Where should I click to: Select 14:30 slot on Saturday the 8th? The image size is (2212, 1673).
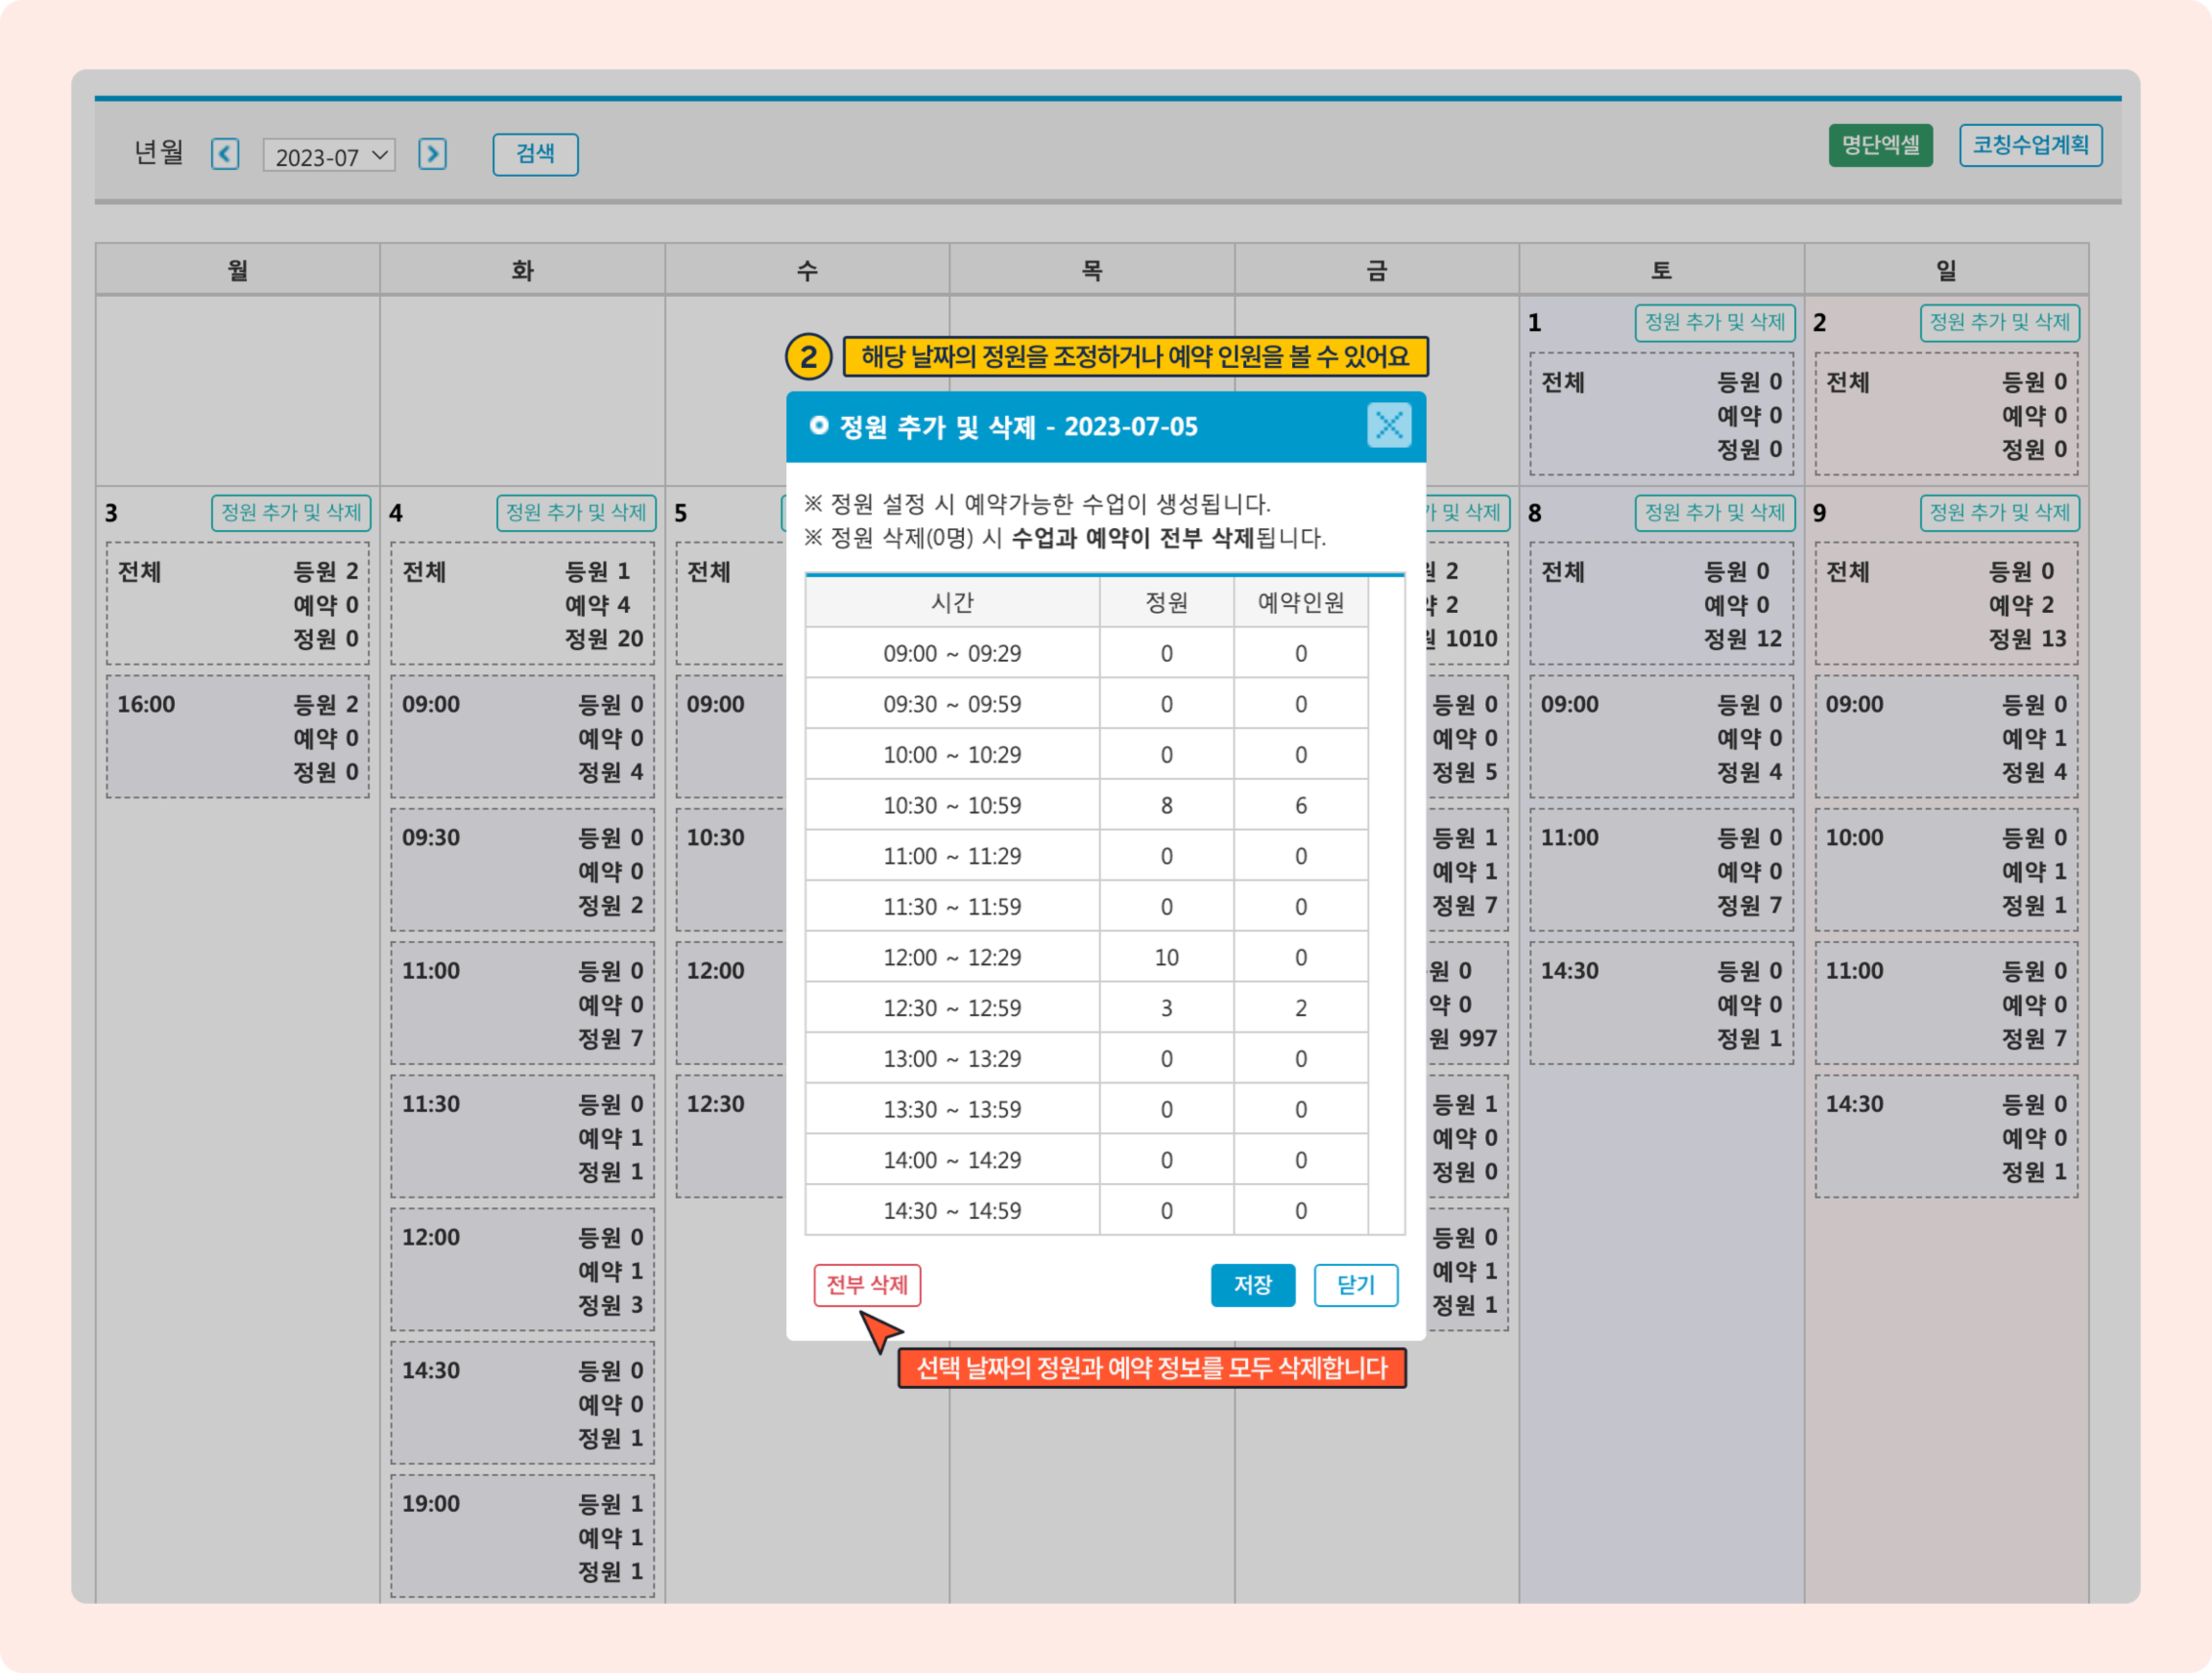click(x=1661, y=1004)
